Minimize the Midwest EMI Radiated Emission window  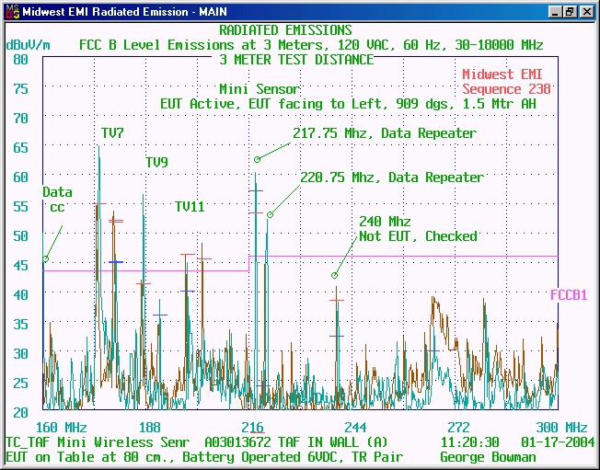(555, 12)
